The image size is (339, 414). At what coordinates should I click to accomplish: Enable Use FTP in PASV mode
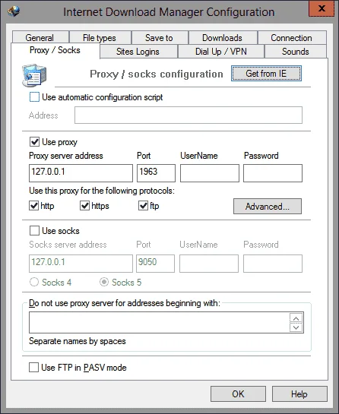(33, 367)
